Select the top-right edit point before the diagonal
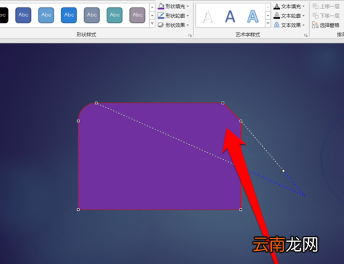The width and height of the screenshot is (344, 264). click(x=223, y=103)
